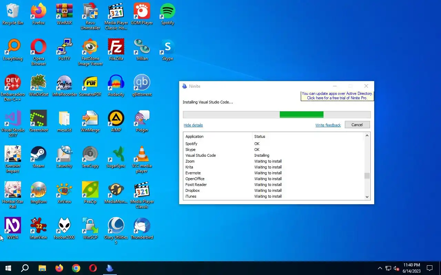This screenshot has height=275, width=441.
Task: Open the taskbar search
Action: [25, 268]
